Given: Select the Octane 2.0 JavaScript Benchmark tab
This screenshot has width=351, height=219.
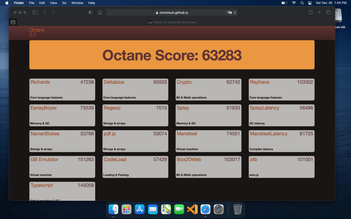Looking at the screenshot, I should pos(172,22).
